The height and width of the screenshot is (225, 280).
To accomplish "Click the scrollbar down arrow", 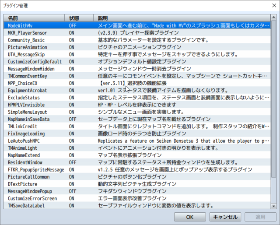I will (273, 206).
